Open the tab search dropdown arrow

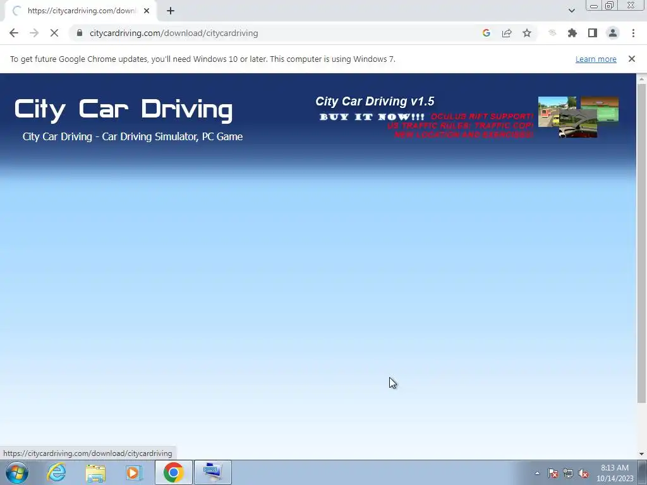click(571, 11)
